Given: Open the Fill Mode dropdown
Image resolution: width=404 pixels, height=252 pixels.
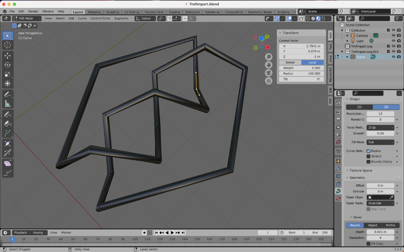Looking at the screenshot, I should coord(380,142).
